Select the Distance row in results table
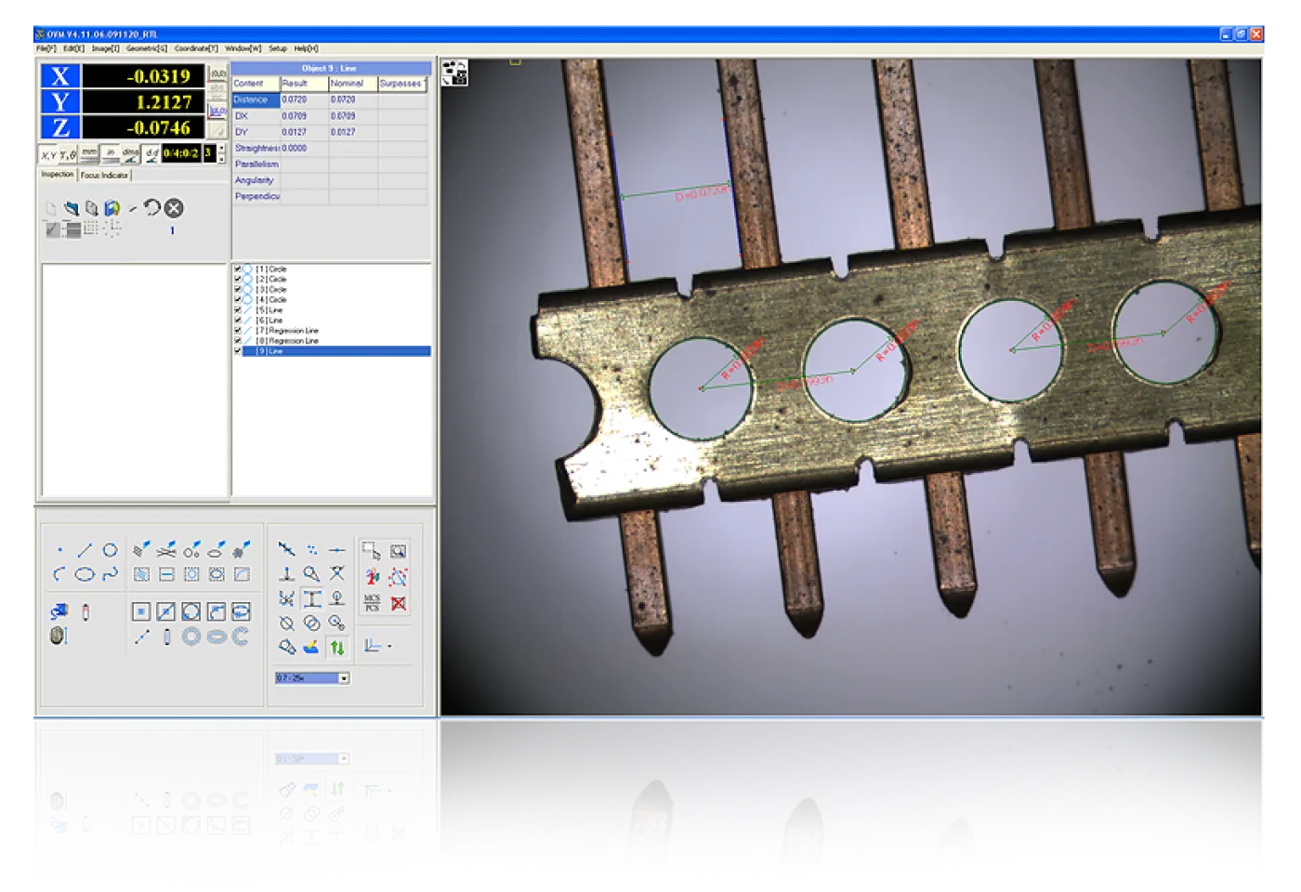Screen dimensions: 1301x892 tap(329, 99)
